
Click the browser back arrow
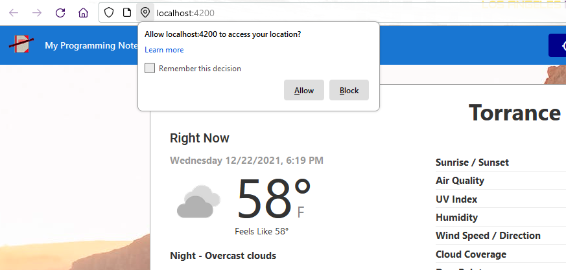[14, 13]
